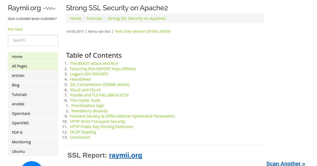Click the article date 14-06-2015

(x=75, y=31)
